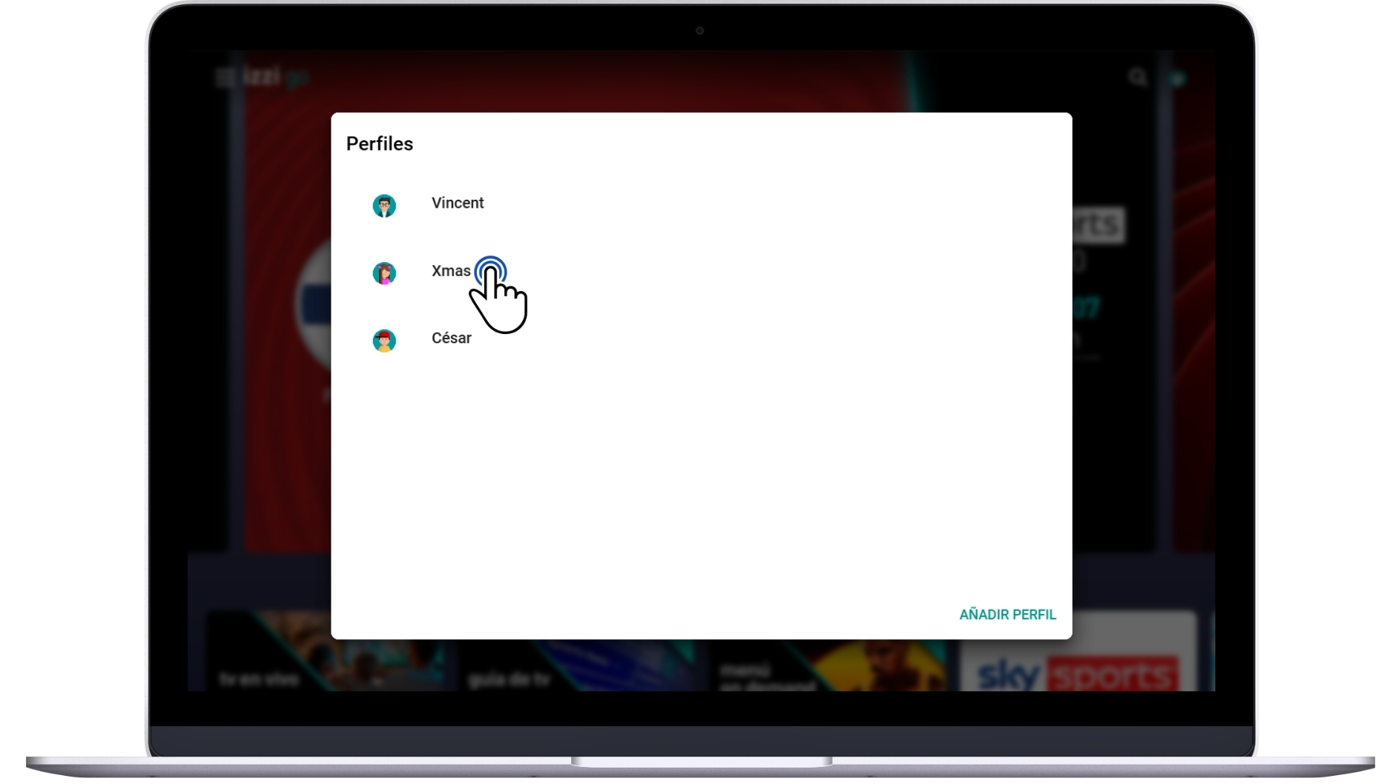Open the blurred hamburger menu icon
This screenshot has width=1395, height=784.
[224, 77]
